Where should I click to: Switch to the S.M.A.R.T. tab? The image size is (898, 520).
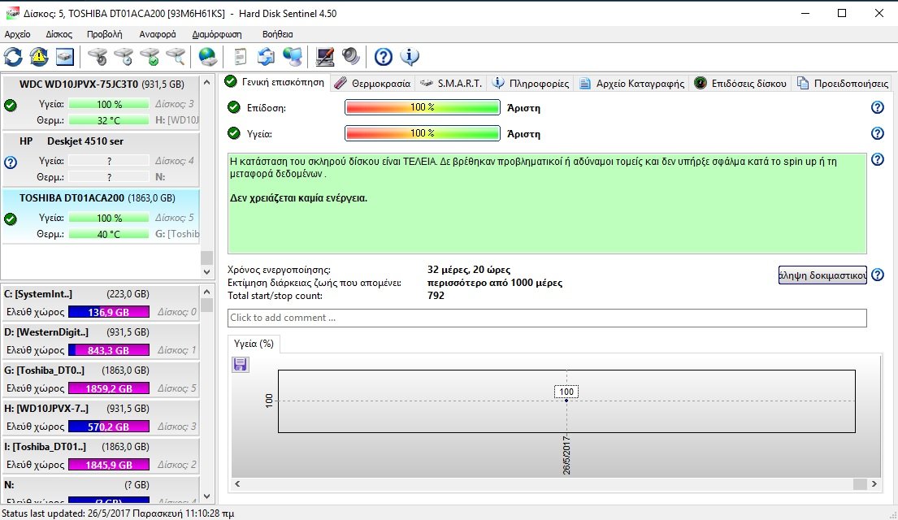(x=452, y=83)
